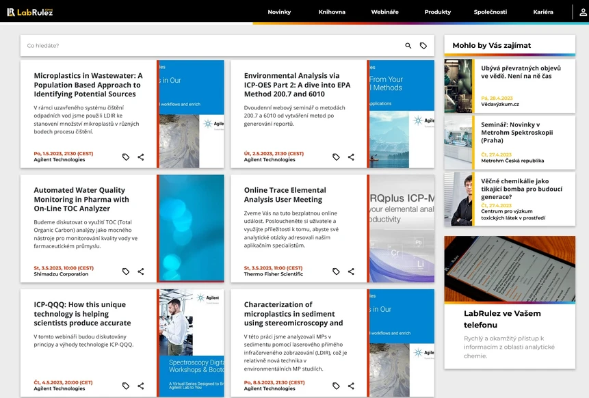Open the Novinky menu
The height and width of the screenshot is (398, 589).
tap(279, 12)
